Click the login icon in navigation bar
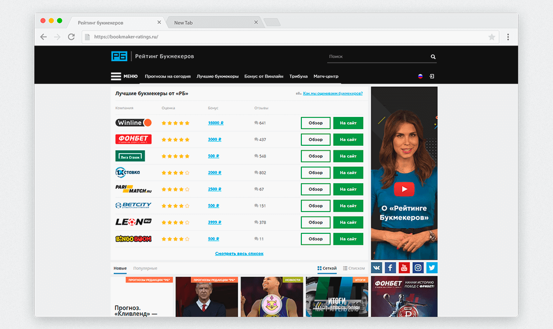Image resolution: width=553 pixels, height=329 pixels. coord(432,76)
